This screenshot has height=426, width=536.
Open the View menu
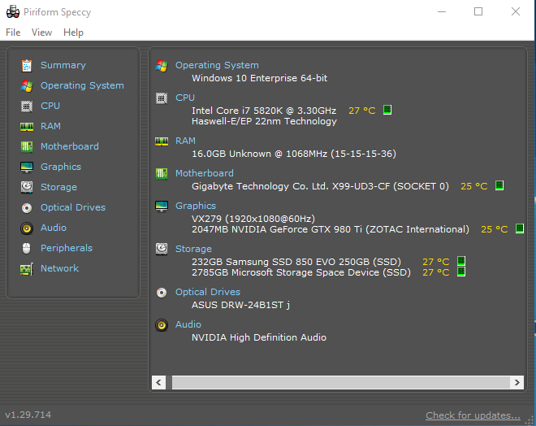point(41,33)
